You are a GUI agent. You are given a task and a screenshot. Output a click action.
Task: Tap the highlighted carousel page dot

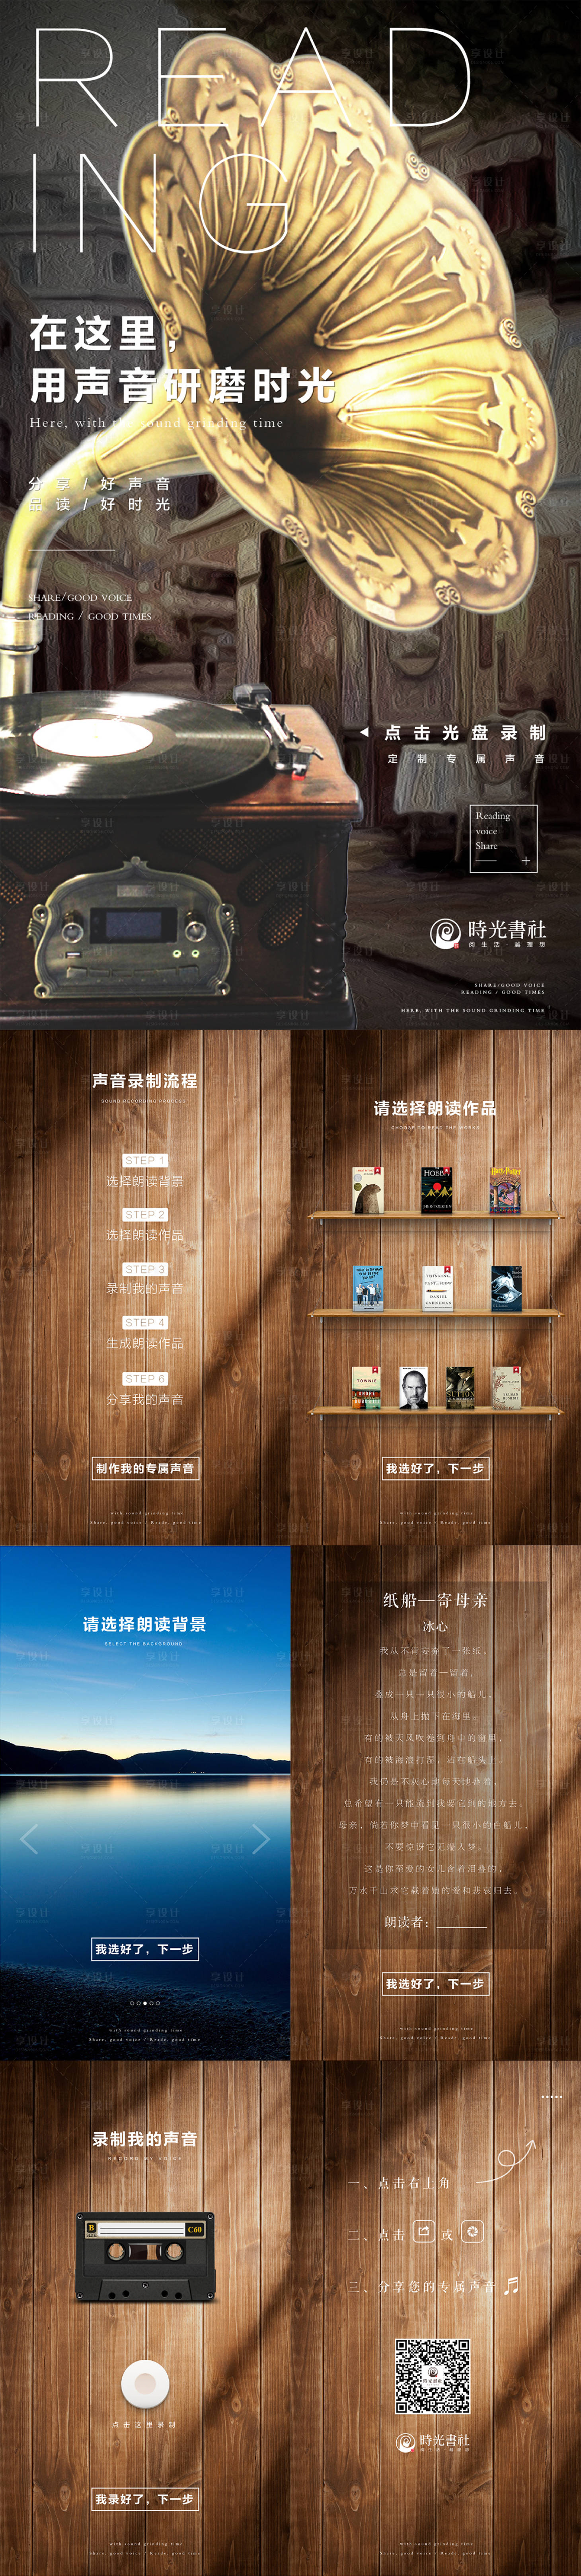[145, 2003]
